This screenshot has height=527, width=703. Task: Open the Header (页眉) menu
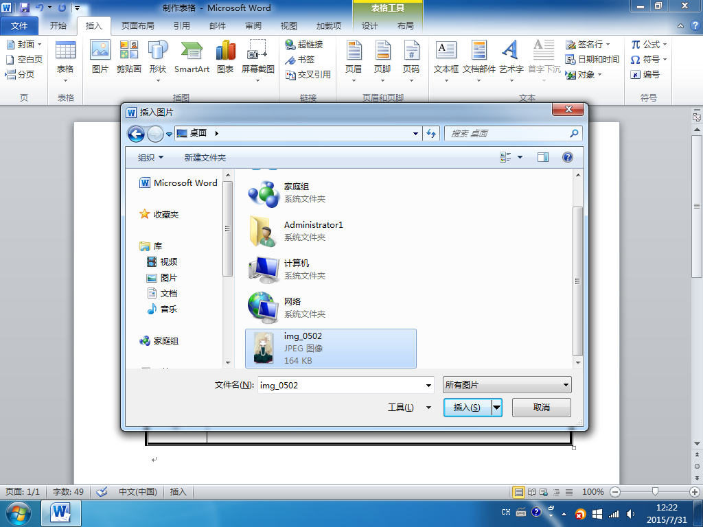coord(354,60)
